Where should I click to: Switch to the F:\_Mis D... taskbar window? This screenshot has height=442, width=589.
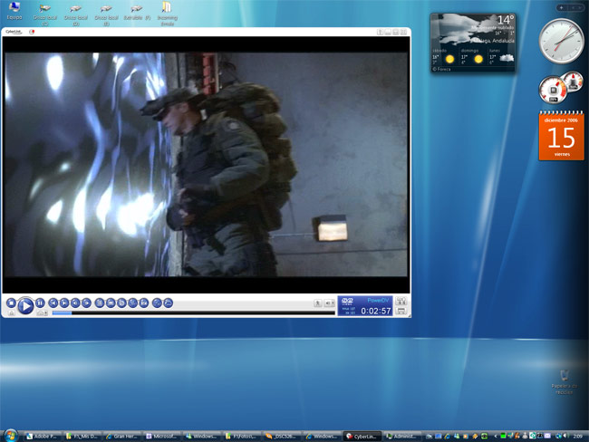point(82,436)
